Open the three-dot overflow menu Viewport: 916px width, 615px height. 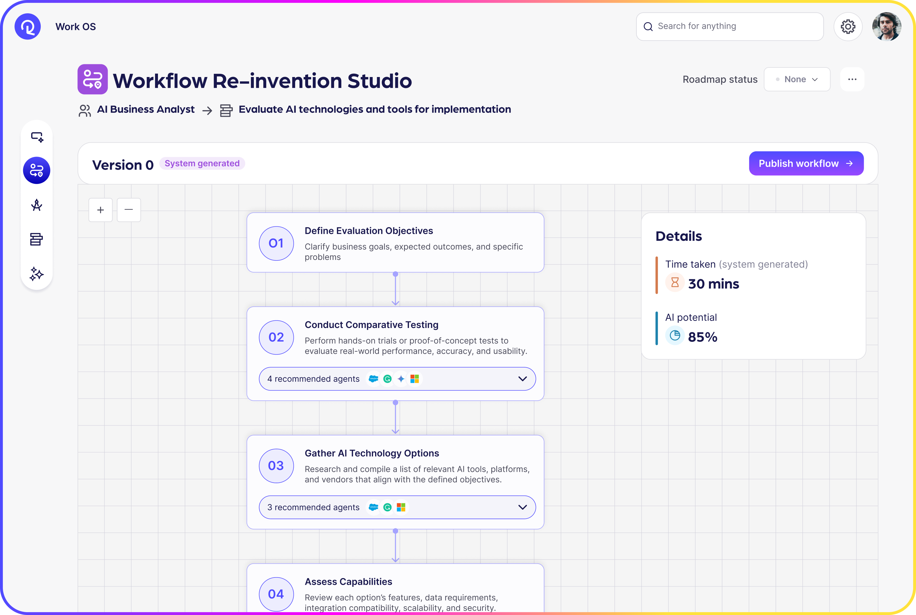pos(852,79)
